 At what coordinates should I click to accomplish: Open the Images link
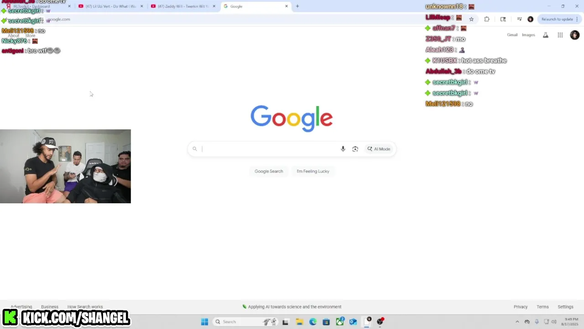(x=528, y=35)
